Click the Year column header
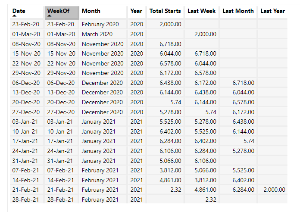The image size is (300, 212). pyautogui.click(x=136, y=11)
